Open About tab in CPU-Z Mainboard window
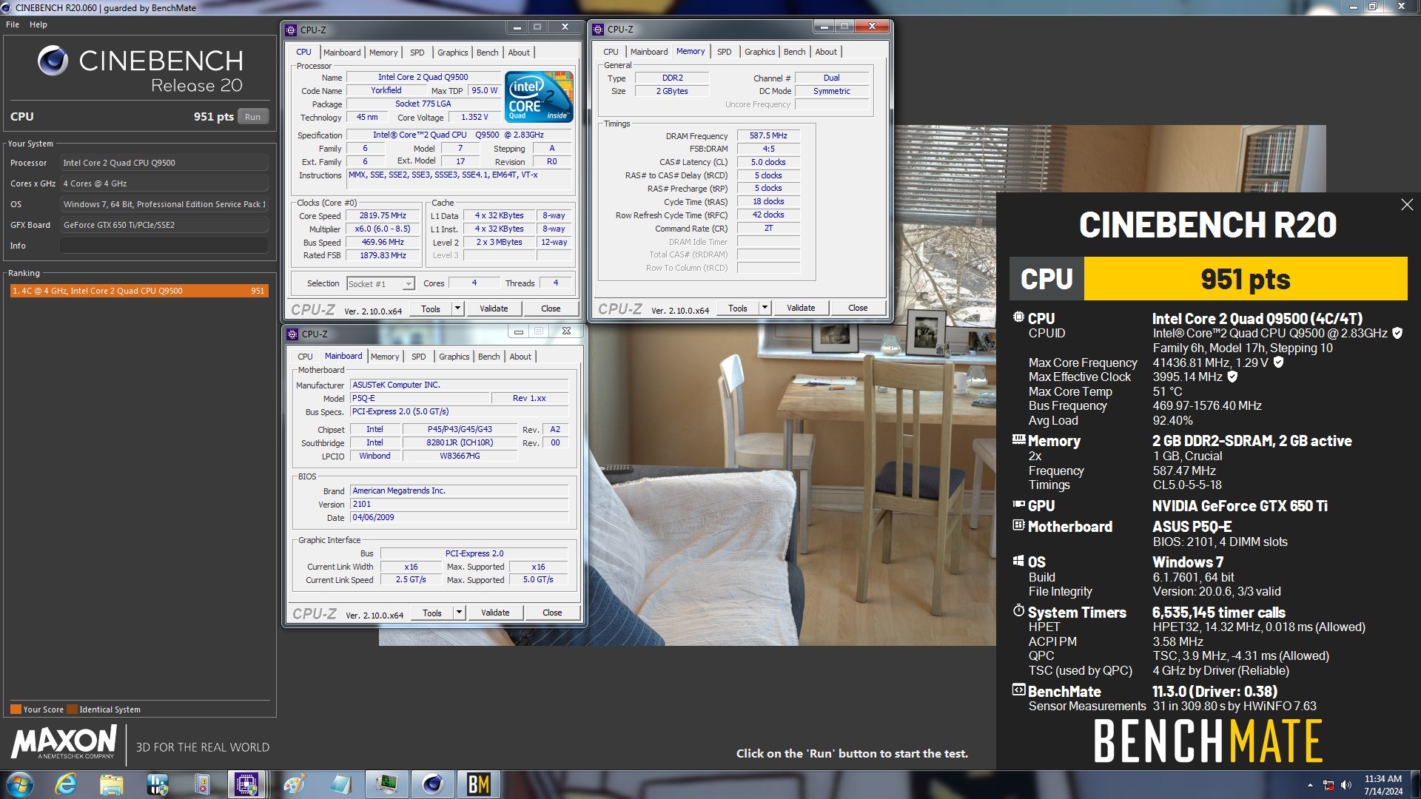1421x799 pixels. click(x=520, y=357)
